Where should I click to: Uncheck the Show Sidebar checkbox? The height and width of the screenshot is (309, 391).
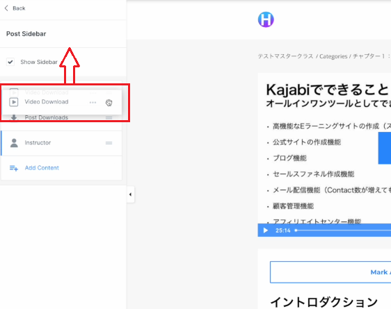coord(10,62)
